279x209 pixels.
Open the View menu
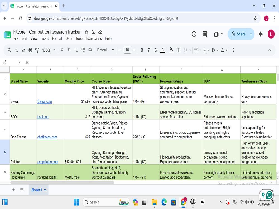coord(34,38)
